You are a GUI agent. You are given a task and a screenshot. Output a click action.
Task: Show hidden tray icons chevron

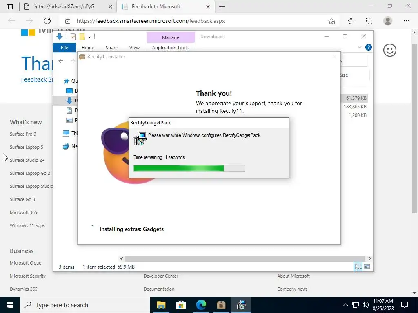coord(345,305)
